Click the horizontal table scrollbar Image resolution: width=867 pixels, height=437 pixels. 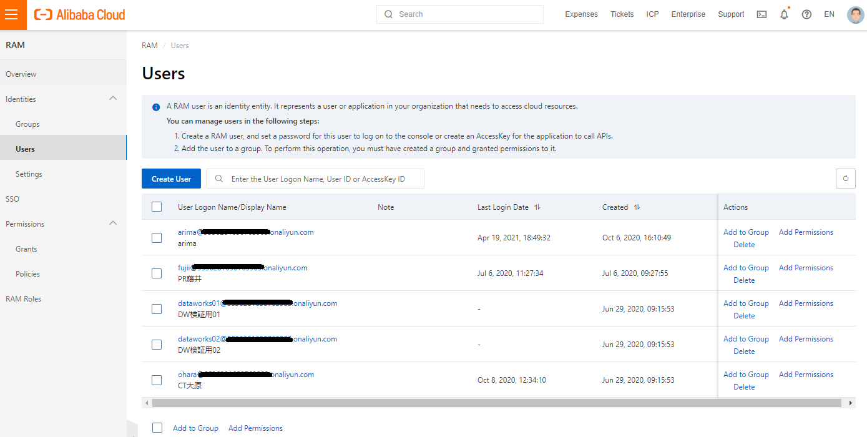point(497,403)
